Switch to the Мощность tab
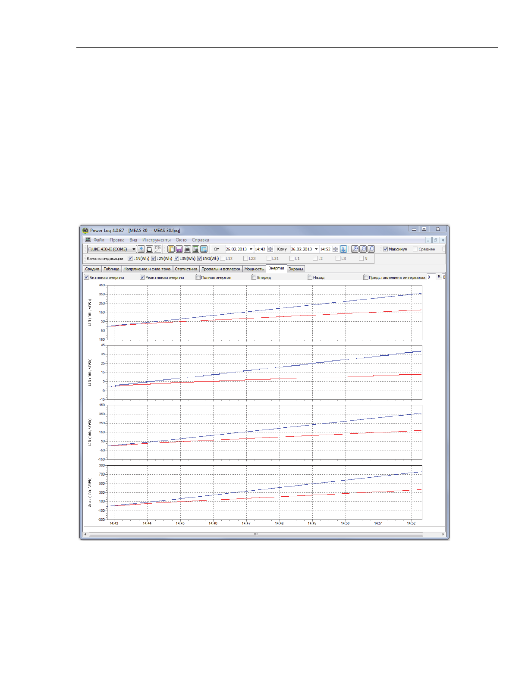This screenshot has width=528, height=683. [x=254, y=269]
